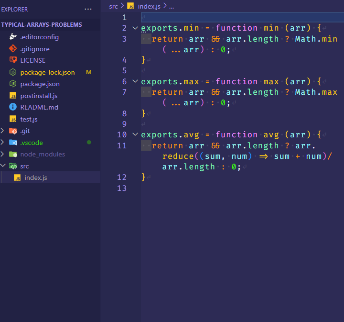Click the .editorconfig file icon
The image size is (344, 322).
coord(13,37)
